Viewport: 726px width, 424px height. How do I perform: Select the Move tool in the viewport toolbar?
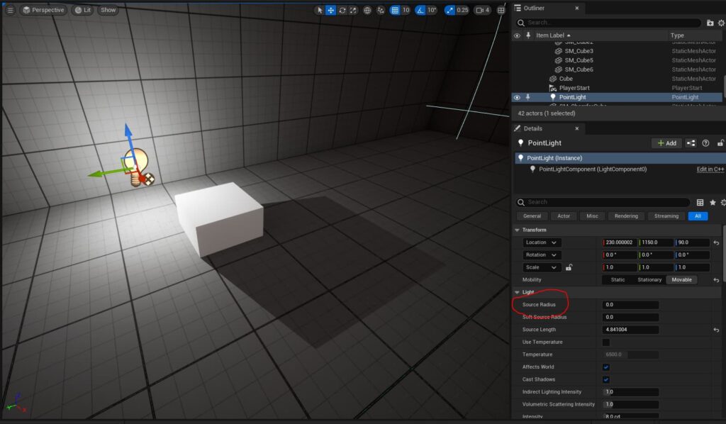point(332,10)
